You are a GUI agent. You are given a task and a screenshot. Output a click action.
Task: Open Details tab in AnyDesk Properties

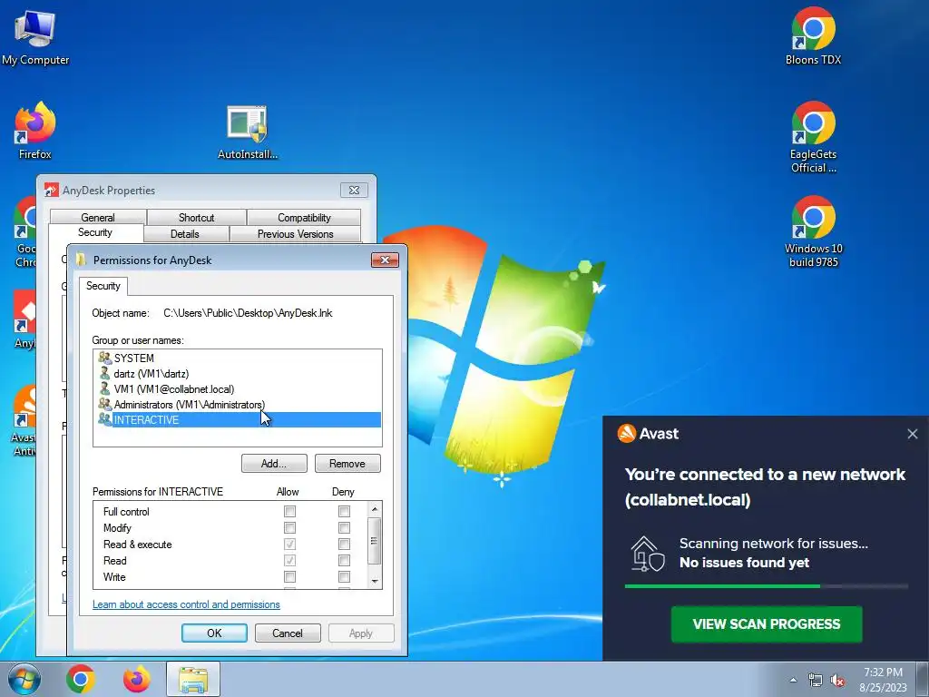pos(185,233)
